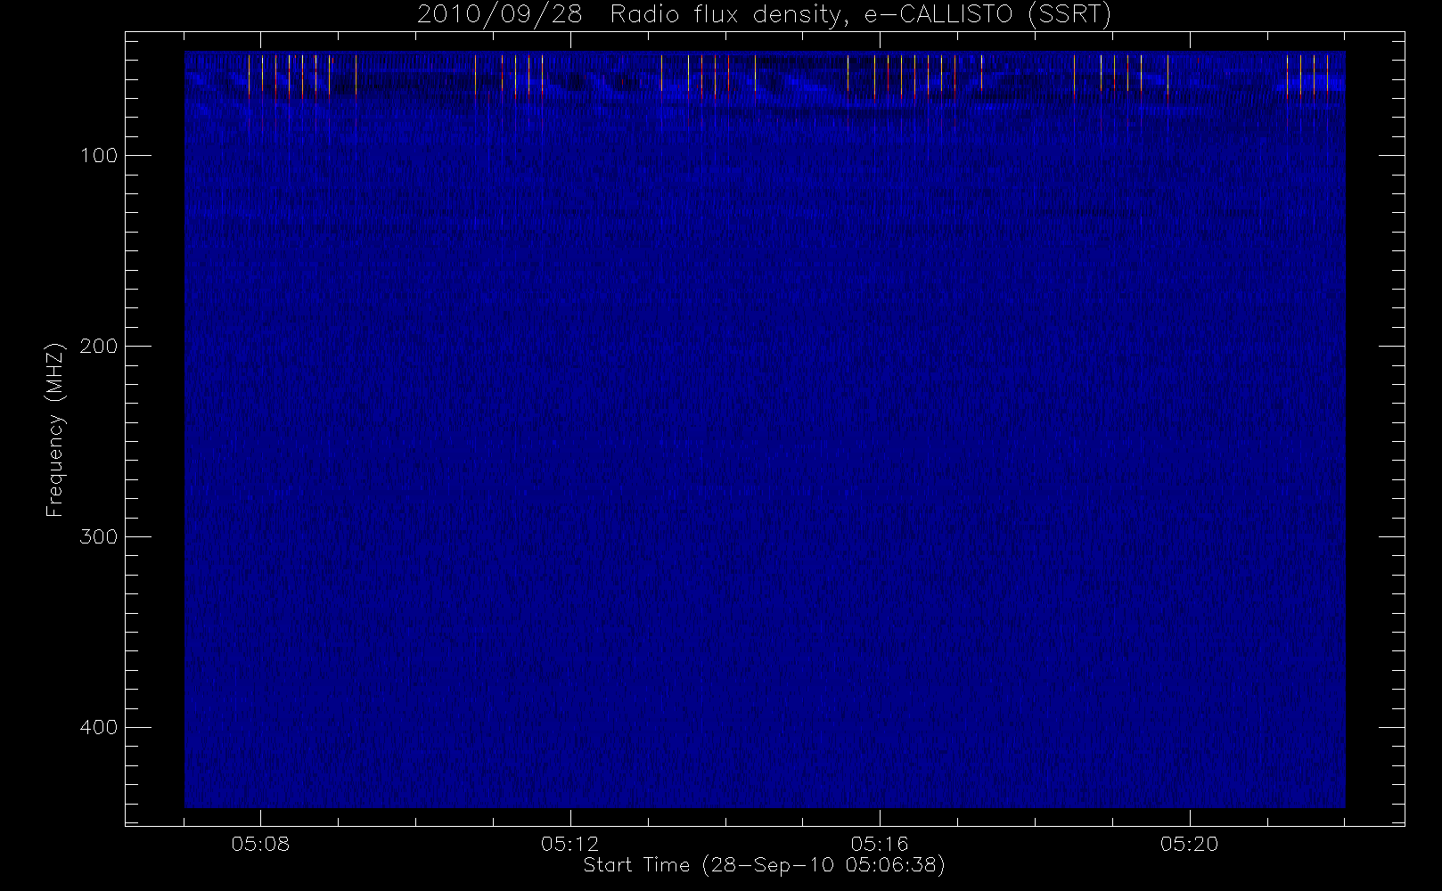This screenshot has width=1442, height=891.
Task: Click the time tick label '05:08'
Action: [260, 844]
